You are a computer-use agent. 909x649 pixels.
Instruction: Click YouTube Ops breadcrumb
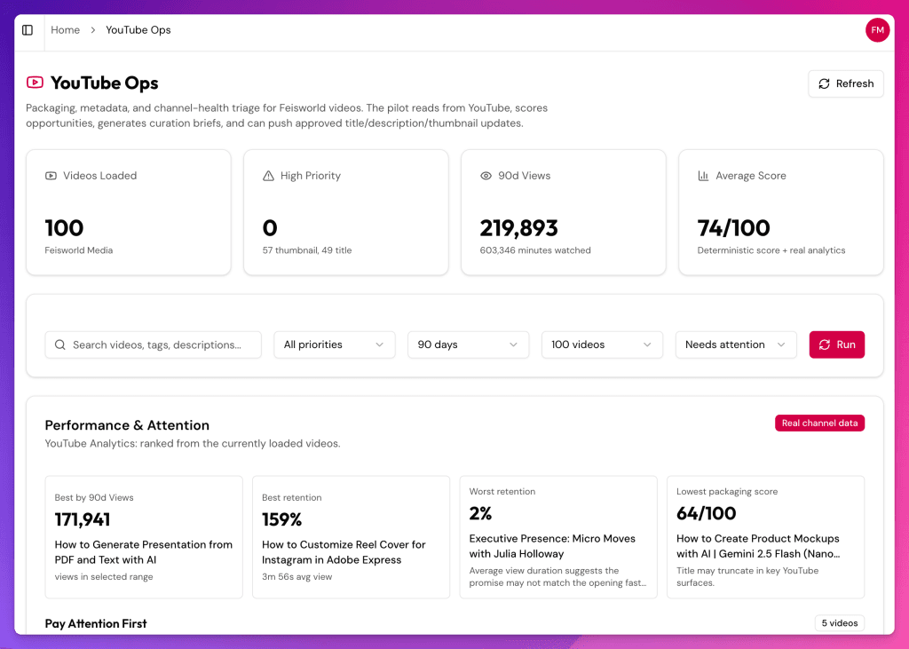click(x=138, y=30)
